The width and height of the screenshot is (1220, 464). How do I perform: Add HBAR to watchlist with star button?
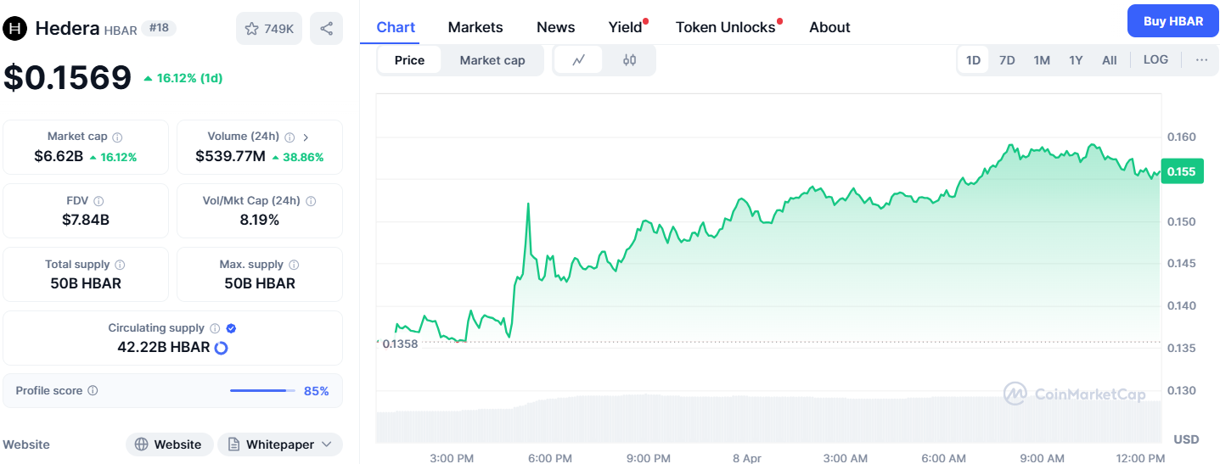pos(269,29)
